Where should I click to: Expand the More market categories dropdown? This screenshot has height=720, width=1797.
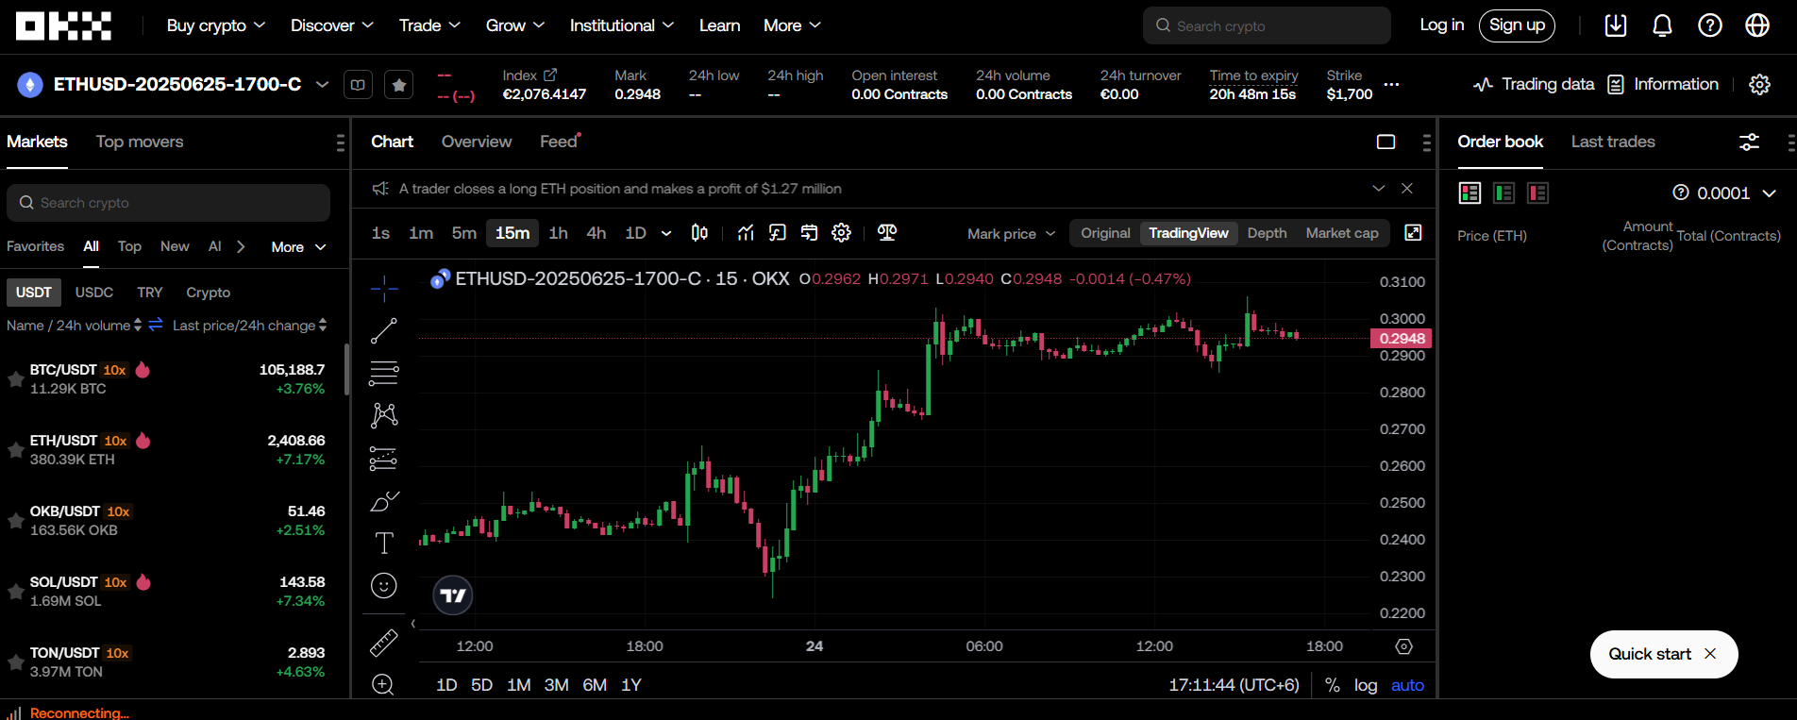(x=298, y=246)
